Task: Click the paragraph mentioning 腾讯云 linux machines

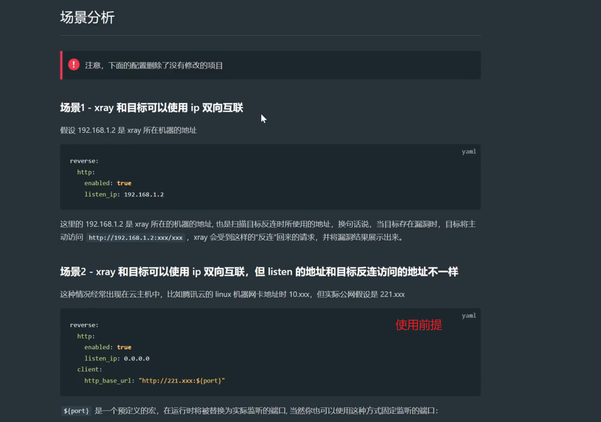Action: point(232,295)
